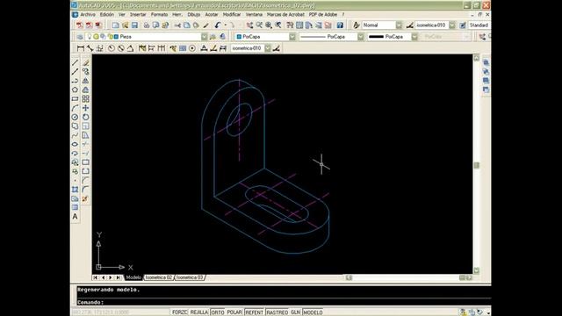Expand isometrica-010 dim style dropdown in Styles toolbar
Viewport: 562px width, 316px height.
(452, 25)
